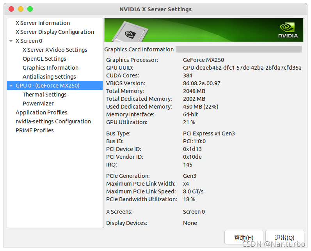The image size is (311, 251).
Task: Open X Server XVideo Settings
Action: 55,50
